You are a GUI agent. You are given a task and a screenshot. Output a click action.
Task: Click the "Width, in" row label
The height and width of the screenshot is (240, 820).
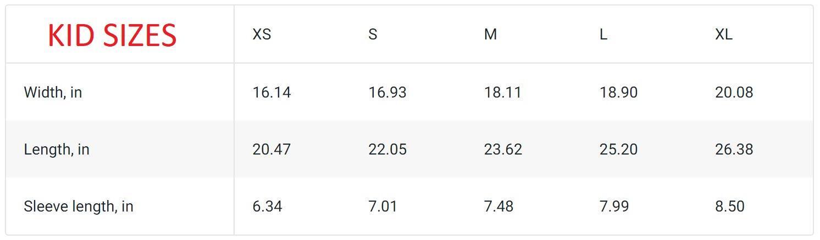[53, 92]
